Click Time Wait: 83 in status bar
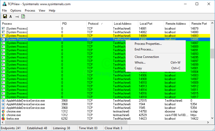Image resolution: width=215 pixels, height=131 pixels. pyautogui.click(x=88, y=128)
